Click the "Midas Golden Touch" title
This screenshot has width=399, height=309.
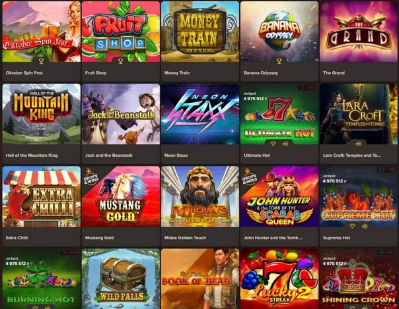(185, 238)
